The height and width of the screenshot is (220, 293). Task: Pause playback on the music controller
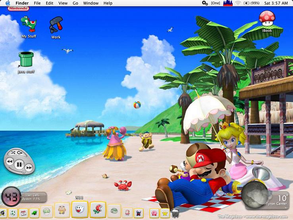pyautogui.click(x=19, y=164)
